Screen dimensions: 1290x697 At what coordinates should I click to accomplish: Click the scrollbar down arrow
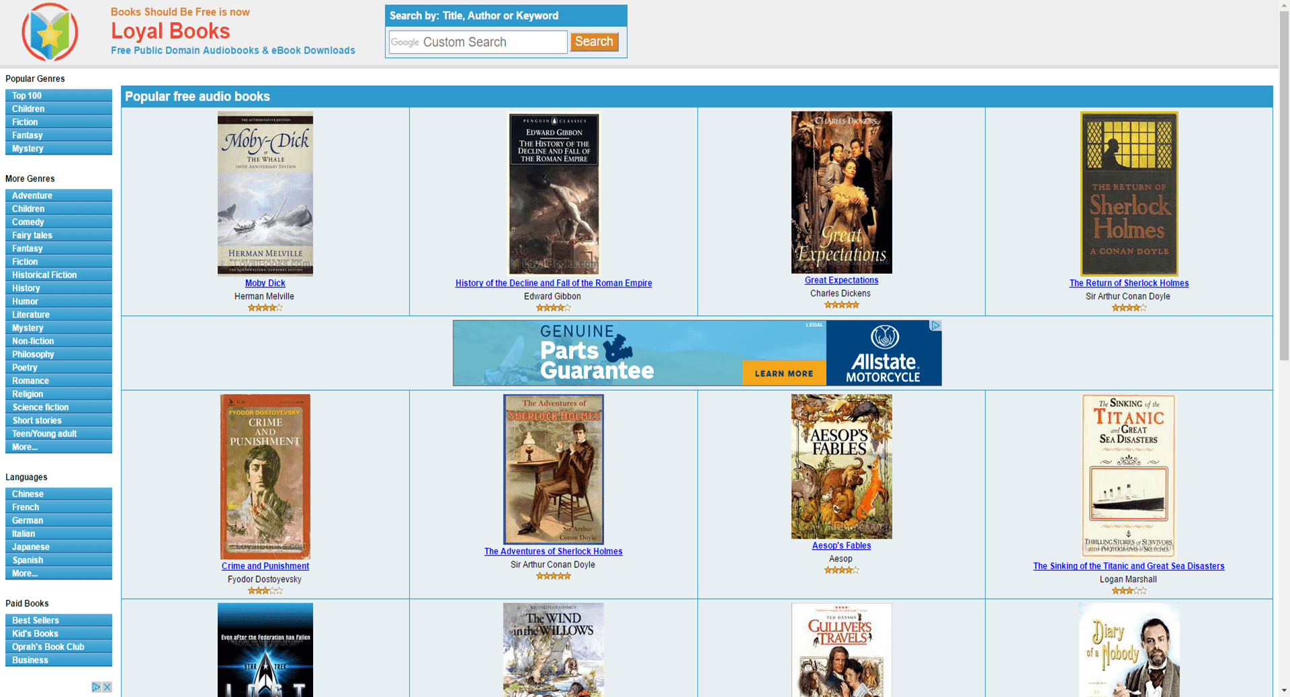pyautogui.click(x=1284, y=691)
